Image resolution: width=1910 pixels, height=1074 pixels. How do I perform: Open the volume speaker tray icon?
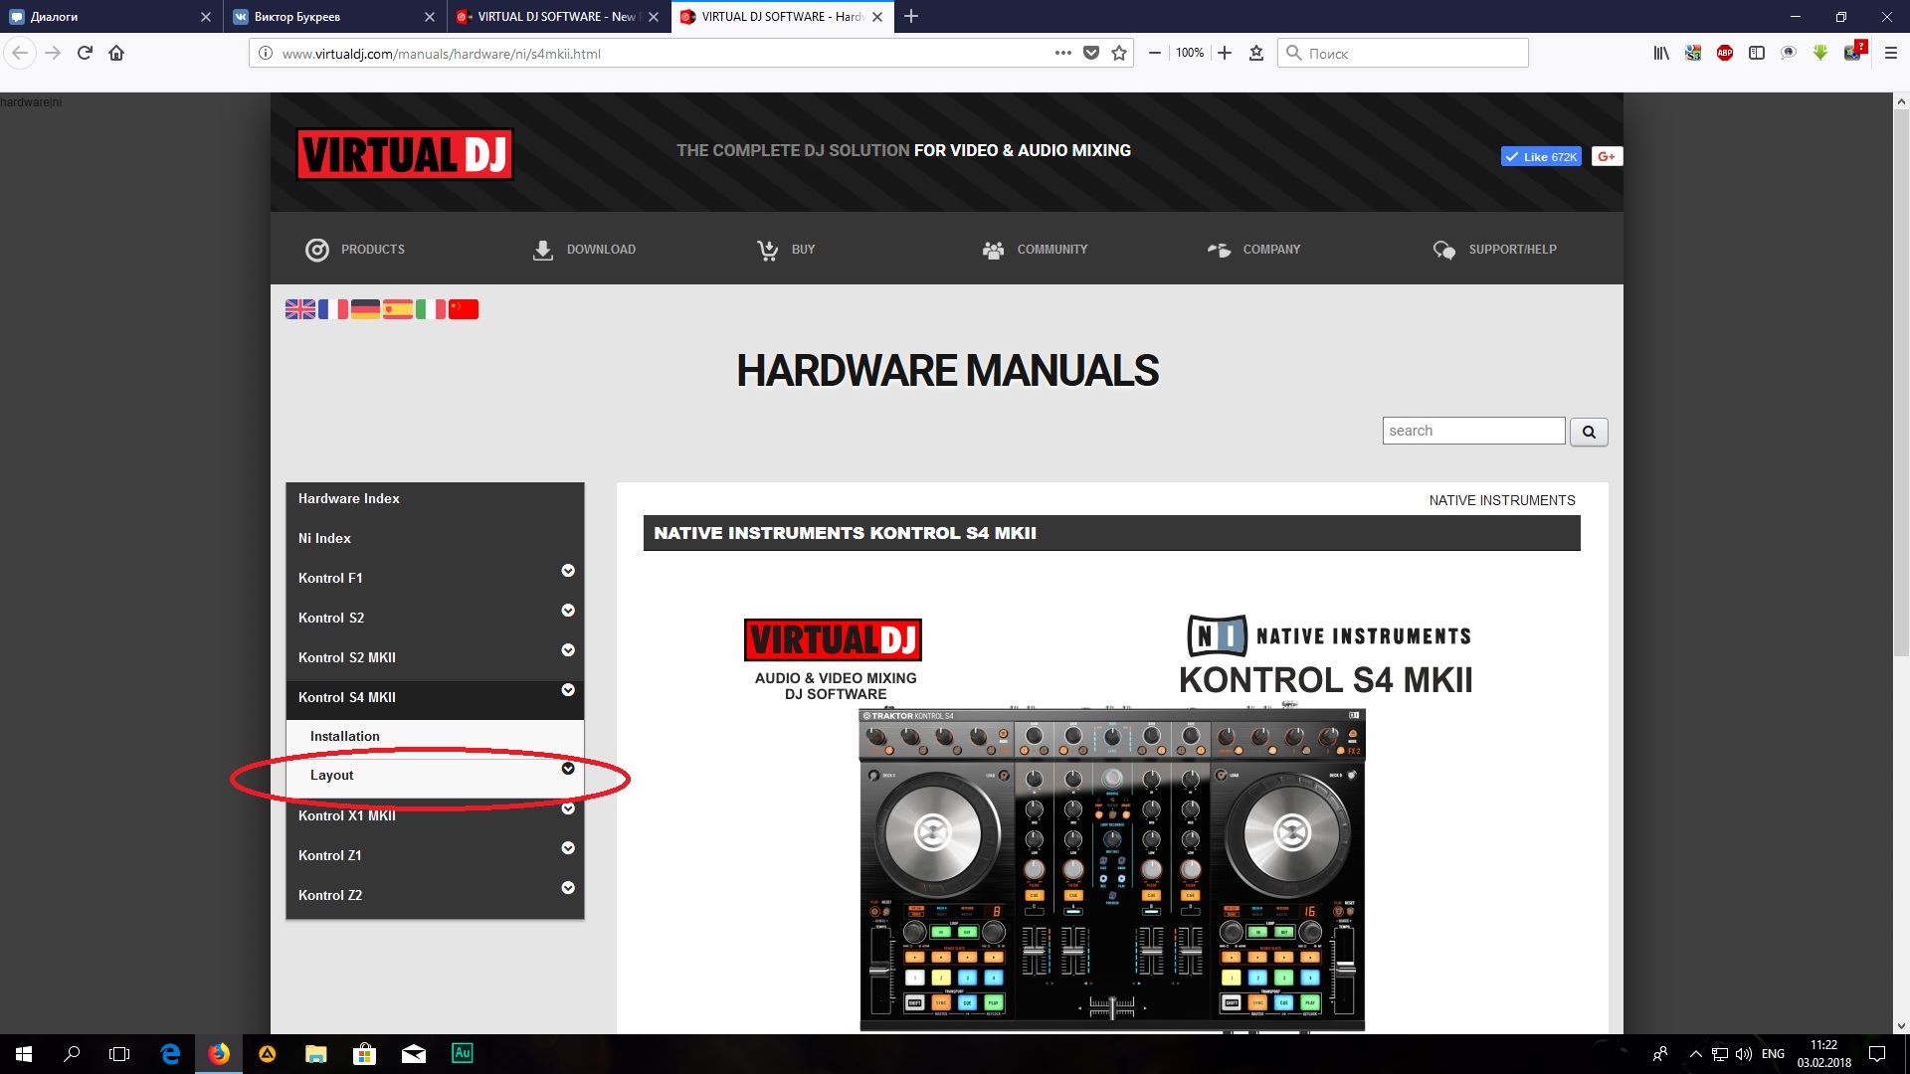coord(1744,1053)
